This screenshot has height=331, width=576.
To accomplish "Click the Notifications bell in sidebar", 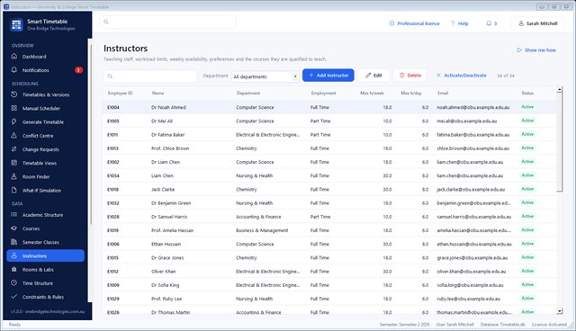I will [x=14, y=70].
